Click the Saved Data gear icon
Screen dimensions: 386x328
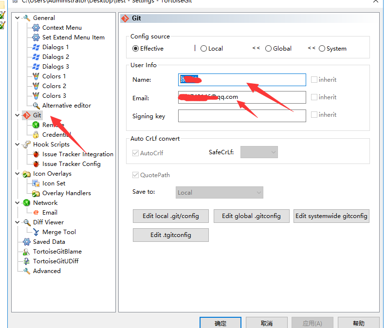[27, 242]
